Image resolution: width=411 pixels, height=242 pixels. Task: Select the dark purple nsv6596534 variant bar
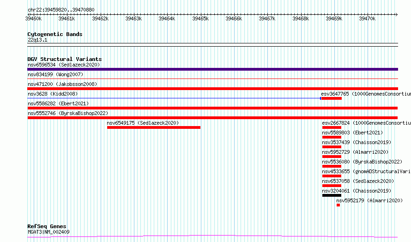pyautogui.click(x=212, y=69)
